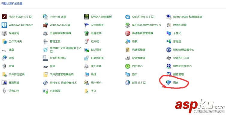Click the 管理工具 link
Image resolution: width=226 pixels, height=115 pixels.
tap(55, 41)
